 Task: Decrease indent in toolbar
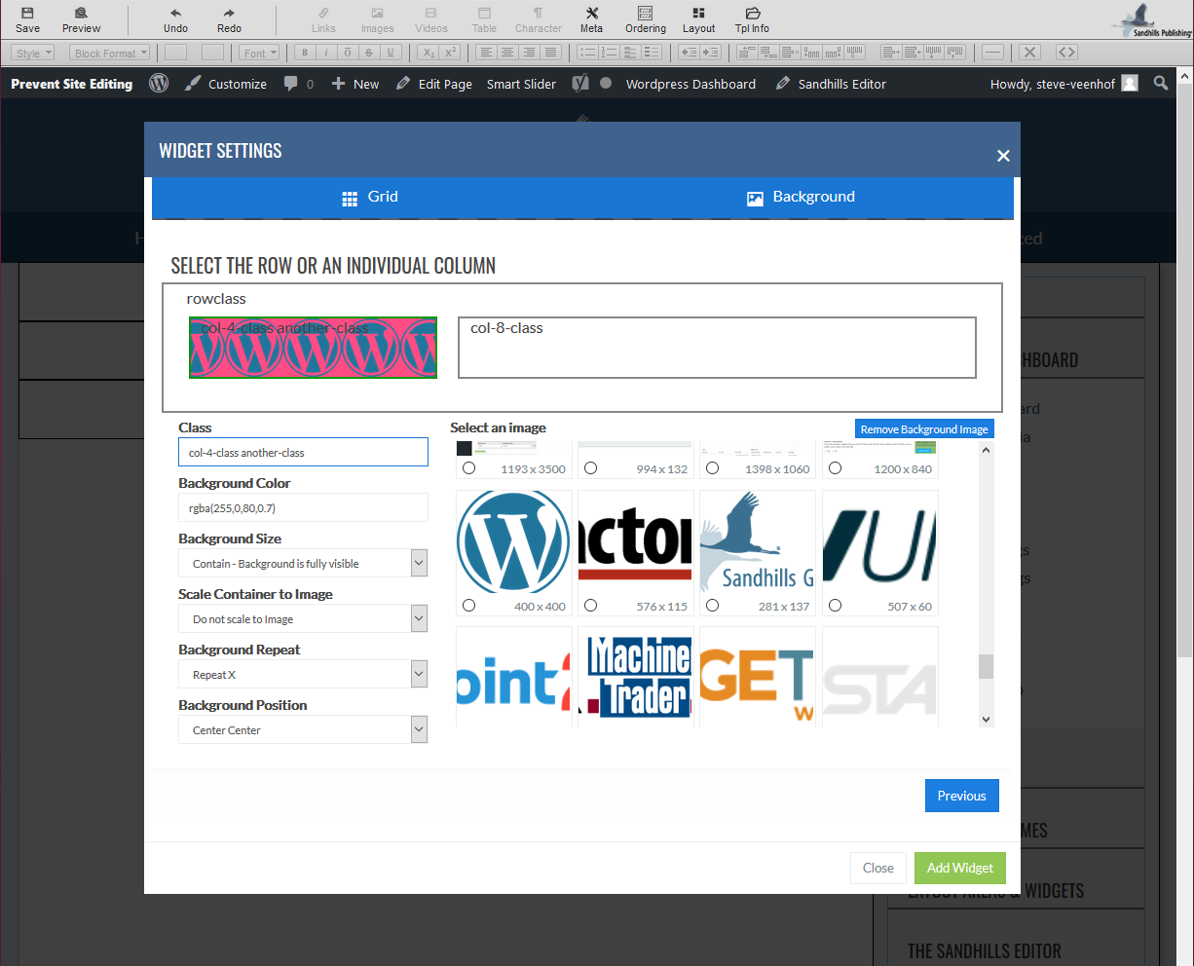(689, 53)
